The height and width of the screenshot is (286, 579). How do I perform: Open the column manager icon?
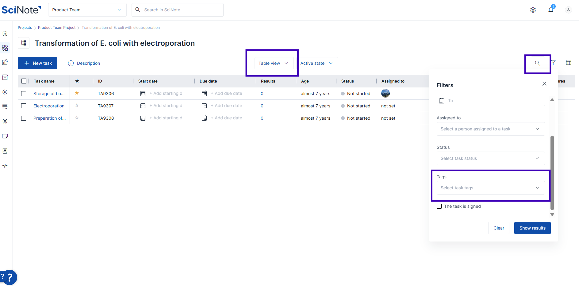(x=568, y=63)
